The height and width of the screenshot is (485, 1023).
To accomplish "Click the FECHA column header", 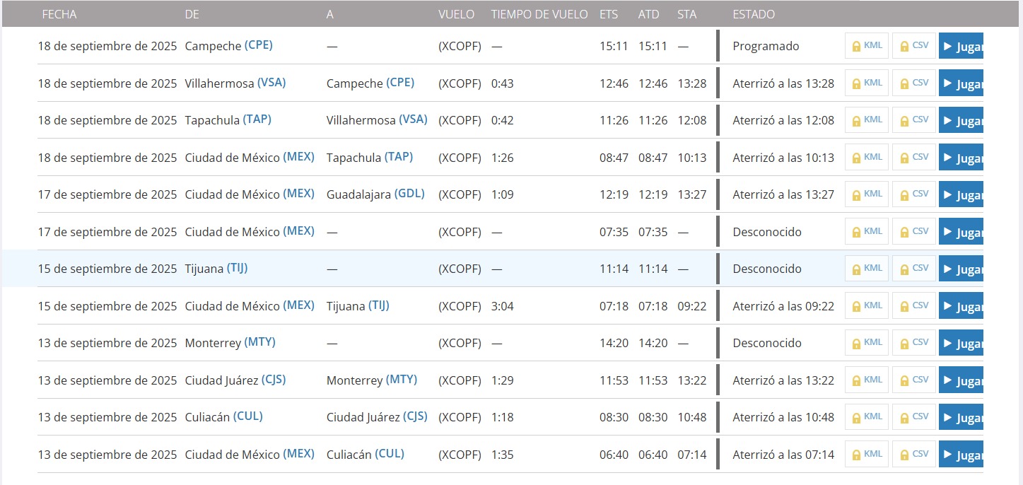I will tap(59, 14).
